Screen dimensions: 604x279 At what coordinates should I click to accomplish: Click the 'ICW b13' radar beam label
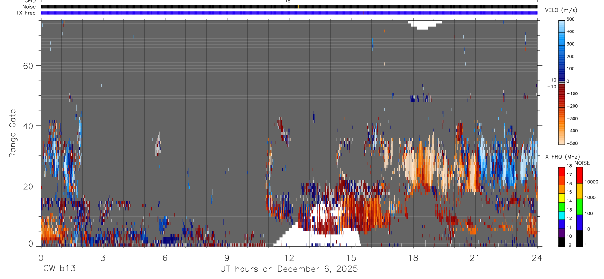58,269
